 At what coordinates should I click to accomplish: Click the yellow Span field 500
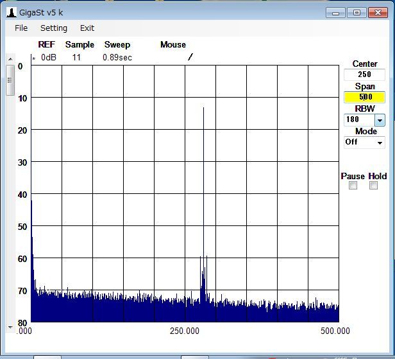(x=364, y=97)
